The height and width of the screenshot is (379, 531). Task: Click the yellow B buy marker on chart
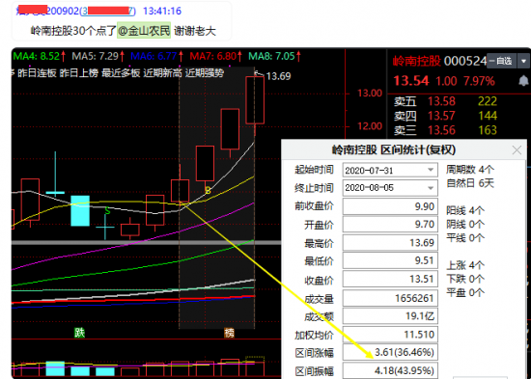coord(208,191)
